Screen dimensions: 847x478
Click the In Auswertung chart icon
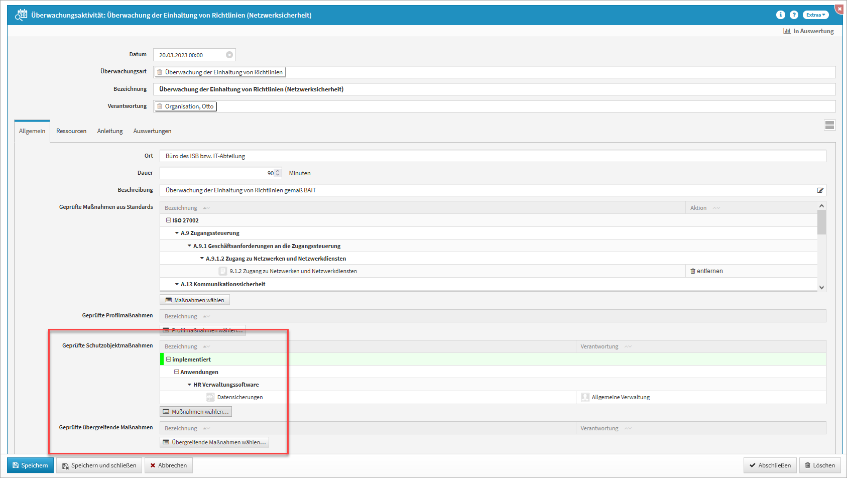click(x=787, y=31)
